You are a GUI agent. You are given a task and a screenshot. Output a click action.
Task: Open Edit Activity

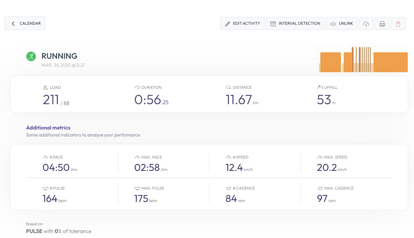click(x=242, y=23)
